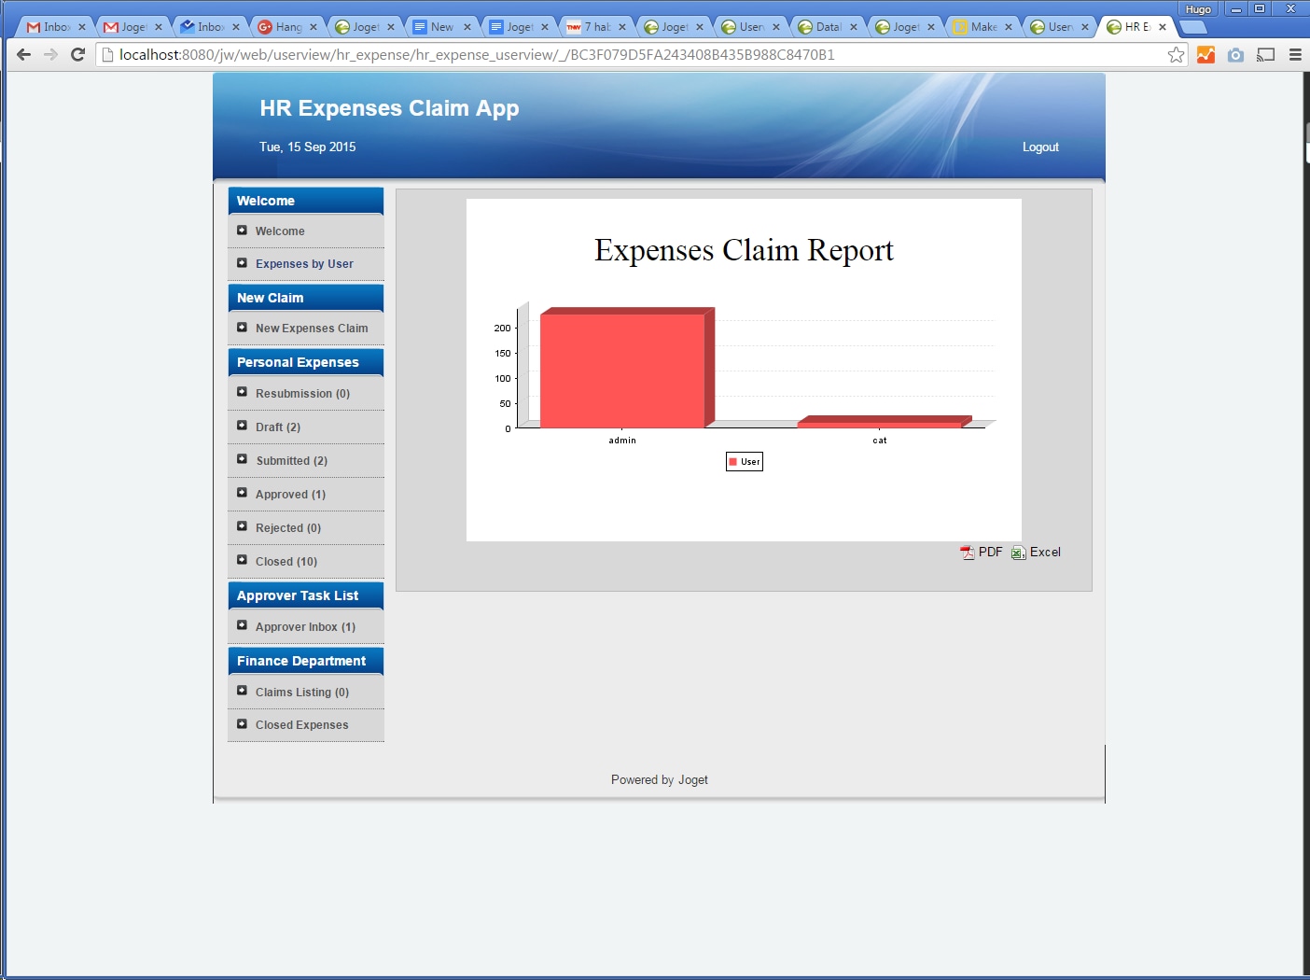Click the Excel export icon

click(1018, 553)
